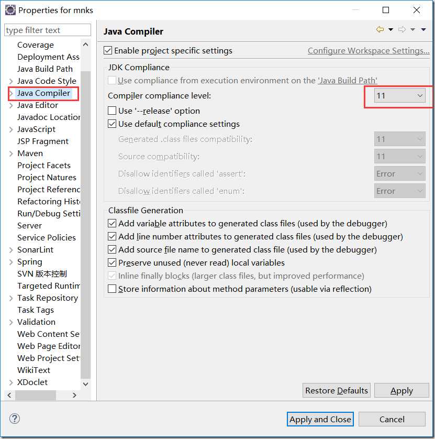Expand the Java Compiler tree node
435x439 pixels.
click(11, 93)
